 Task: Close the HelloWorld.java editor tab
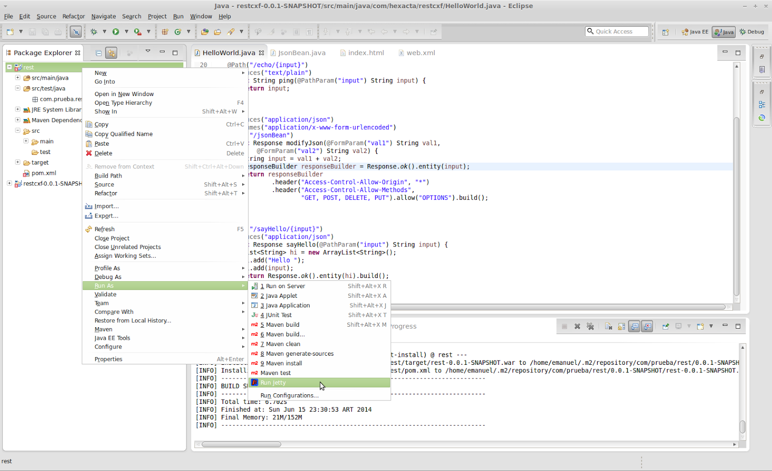coord(262,53)
